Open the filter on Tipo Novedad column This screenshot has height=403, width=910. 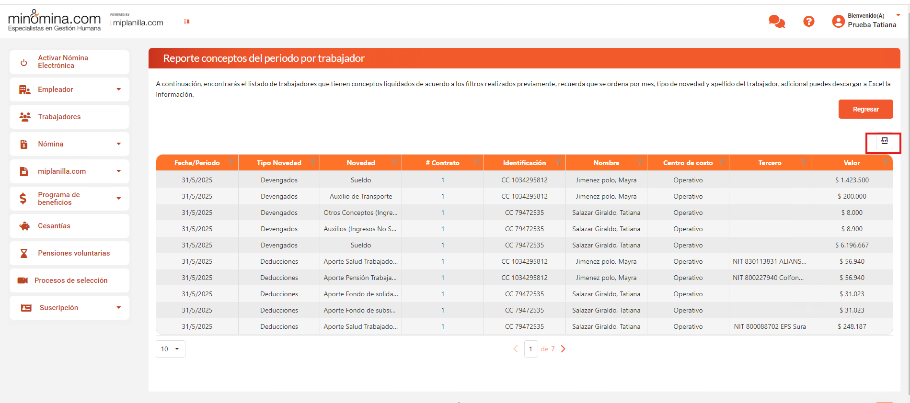pos(313,162)
